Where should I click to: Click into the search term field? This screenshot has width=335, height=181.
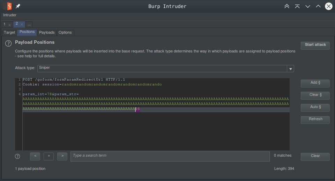pos(170,156)
